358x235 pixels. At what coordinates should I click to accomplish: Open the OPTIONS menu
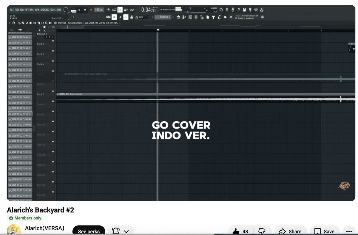click(44, 10)
